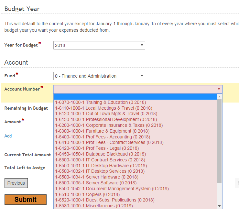Choose Professional Development from the list
This screenshot has height=218, width=239.
[135, 119]
